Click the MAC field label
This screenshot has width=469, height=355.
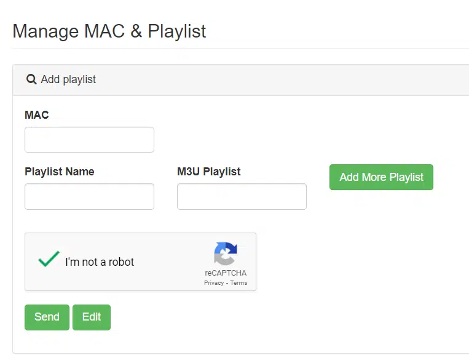click(x=37, y=115)
